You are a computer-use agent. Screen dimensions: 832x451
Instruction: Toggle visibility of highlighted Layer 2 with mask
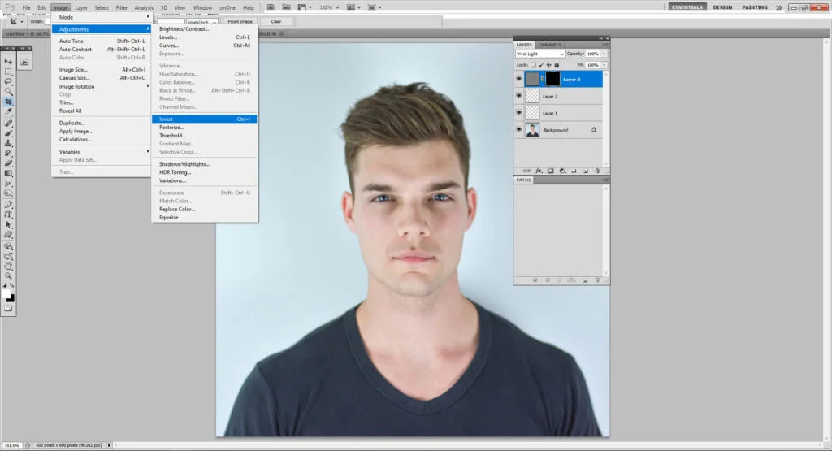click(519, 79)
